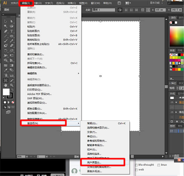The width and height of the screenshot is (184, 176).
Task: Choose the Hand tool
Action: click(6, 85)
